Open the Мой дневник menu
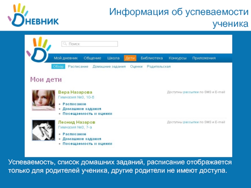This screenshot has width=251, height=188. click(66, 58)
